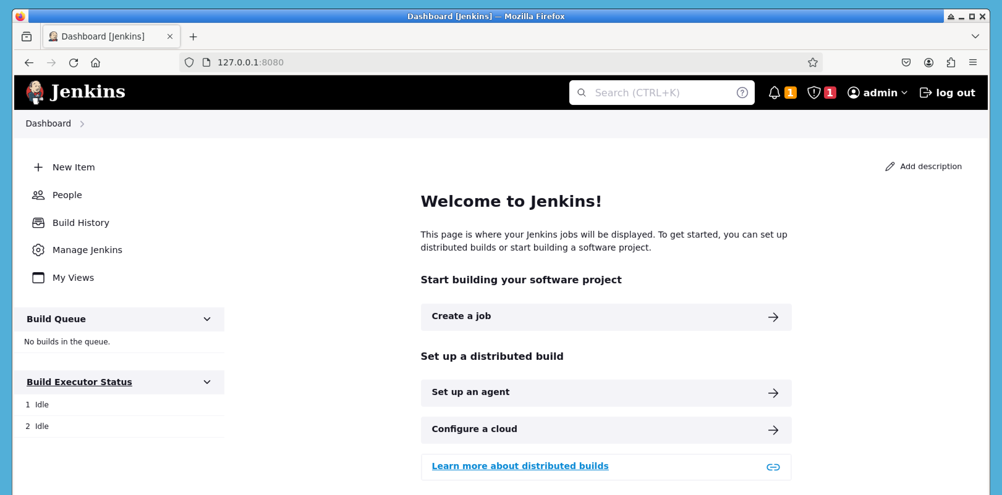The height and width of the screenshot is (495, 1002).
Task: Click the magnifier icon in search box
Action: [x=581, y=93]
